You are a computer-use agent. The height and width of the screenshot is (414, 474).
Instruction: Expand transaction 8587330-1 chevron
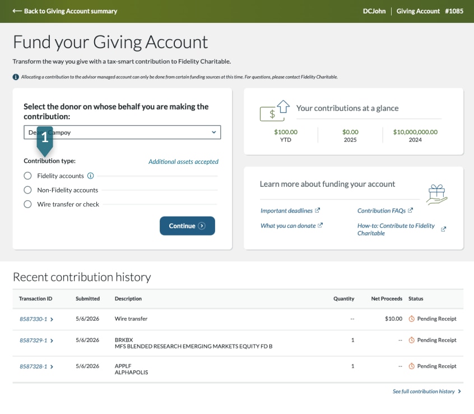[52, 319]
